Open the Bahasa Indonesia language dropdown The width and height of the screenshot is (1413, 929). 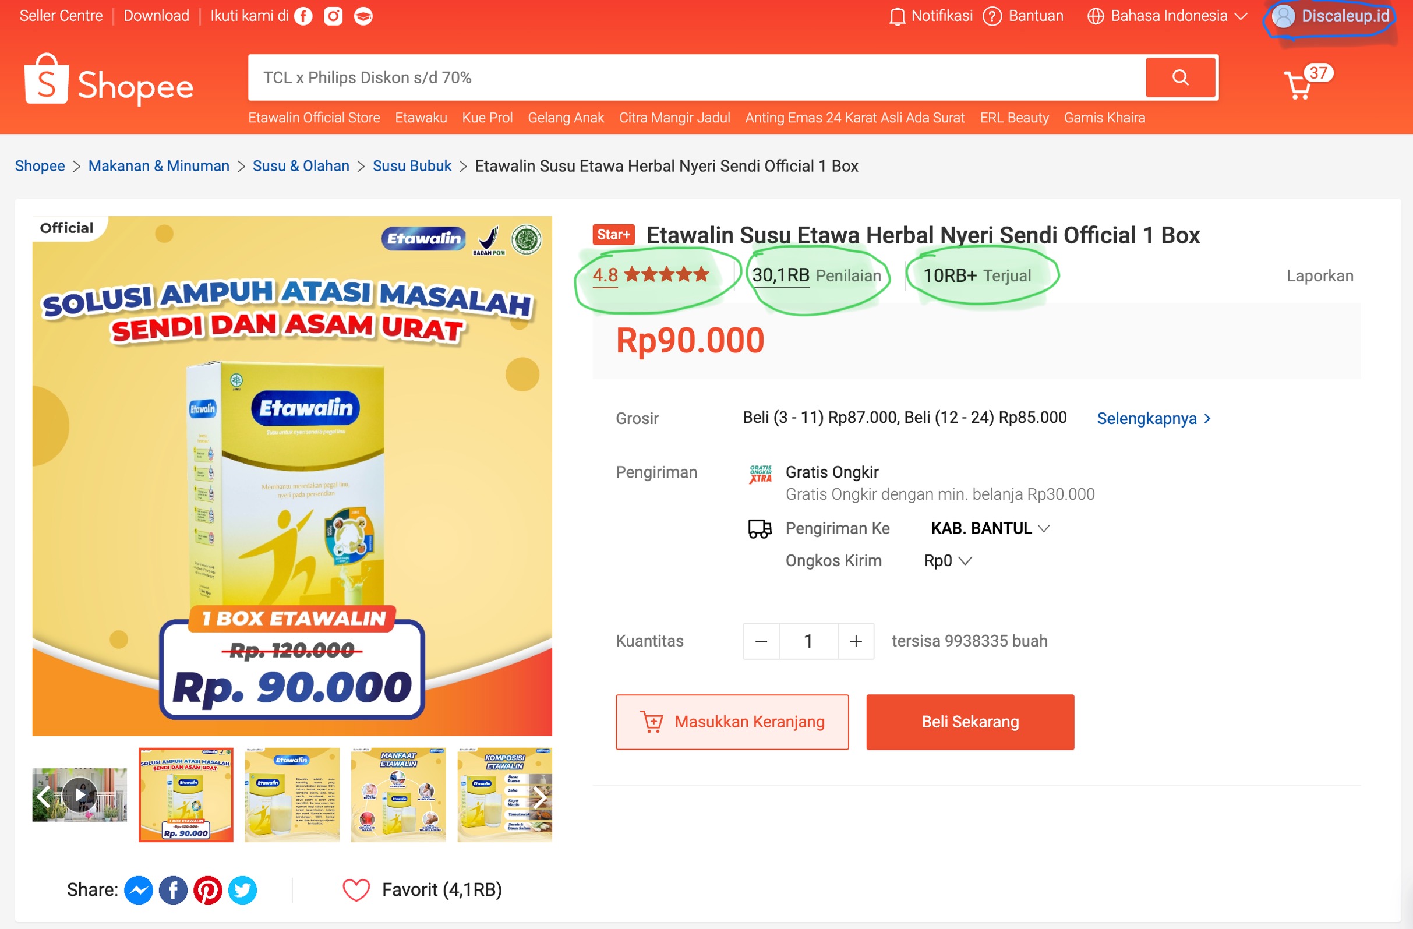pyautogui.click(x=1167, y=16)
